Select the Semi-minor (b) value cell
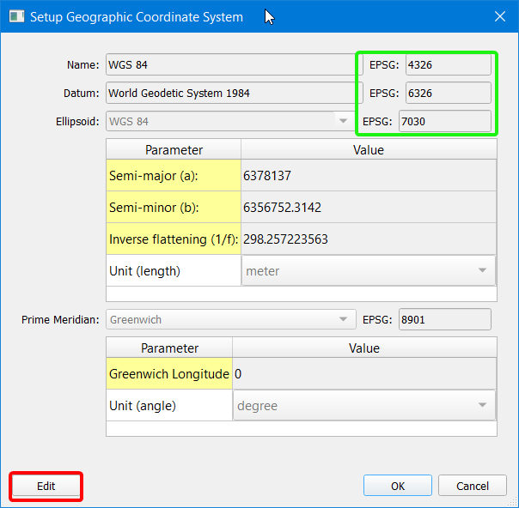 click(368, 208)
